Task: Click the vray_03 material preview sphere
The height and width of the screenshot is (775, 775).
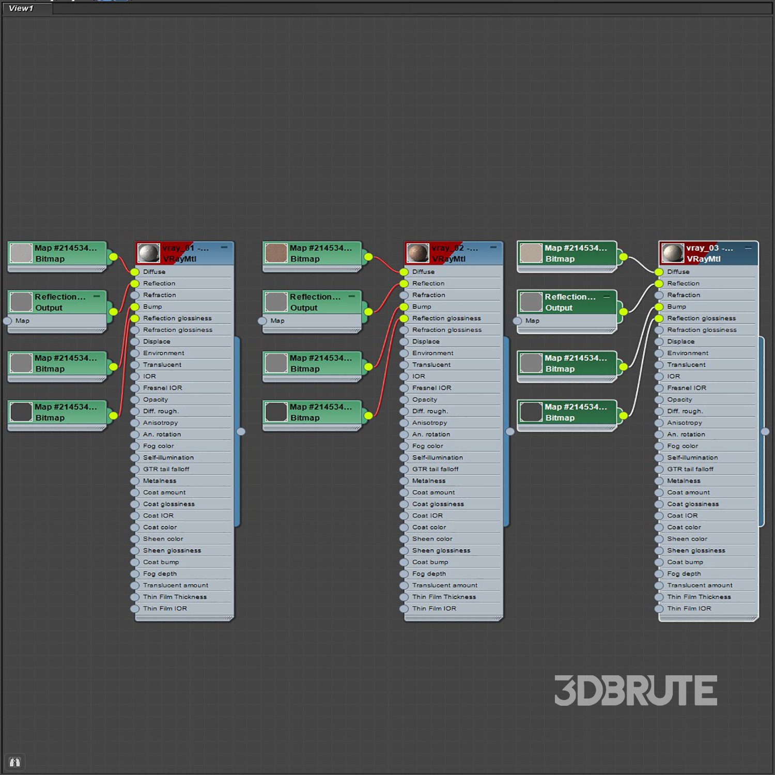Action: (x=673, y=253)
